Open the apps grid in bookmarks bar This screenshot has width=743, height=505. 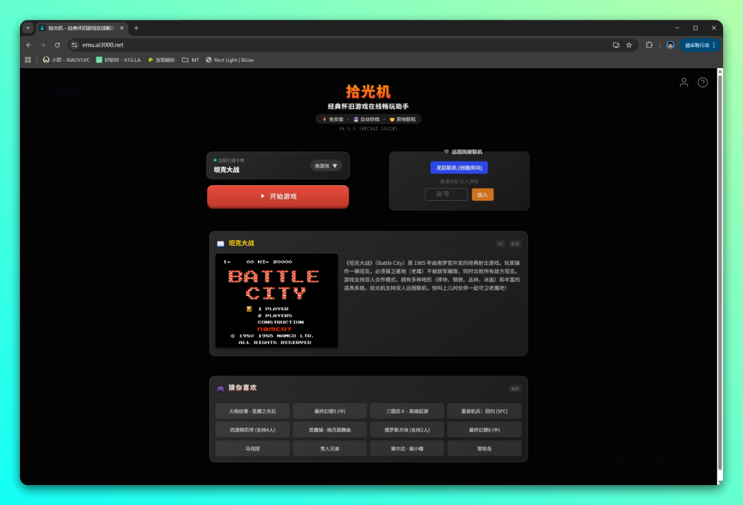click(x=28, y=60)
